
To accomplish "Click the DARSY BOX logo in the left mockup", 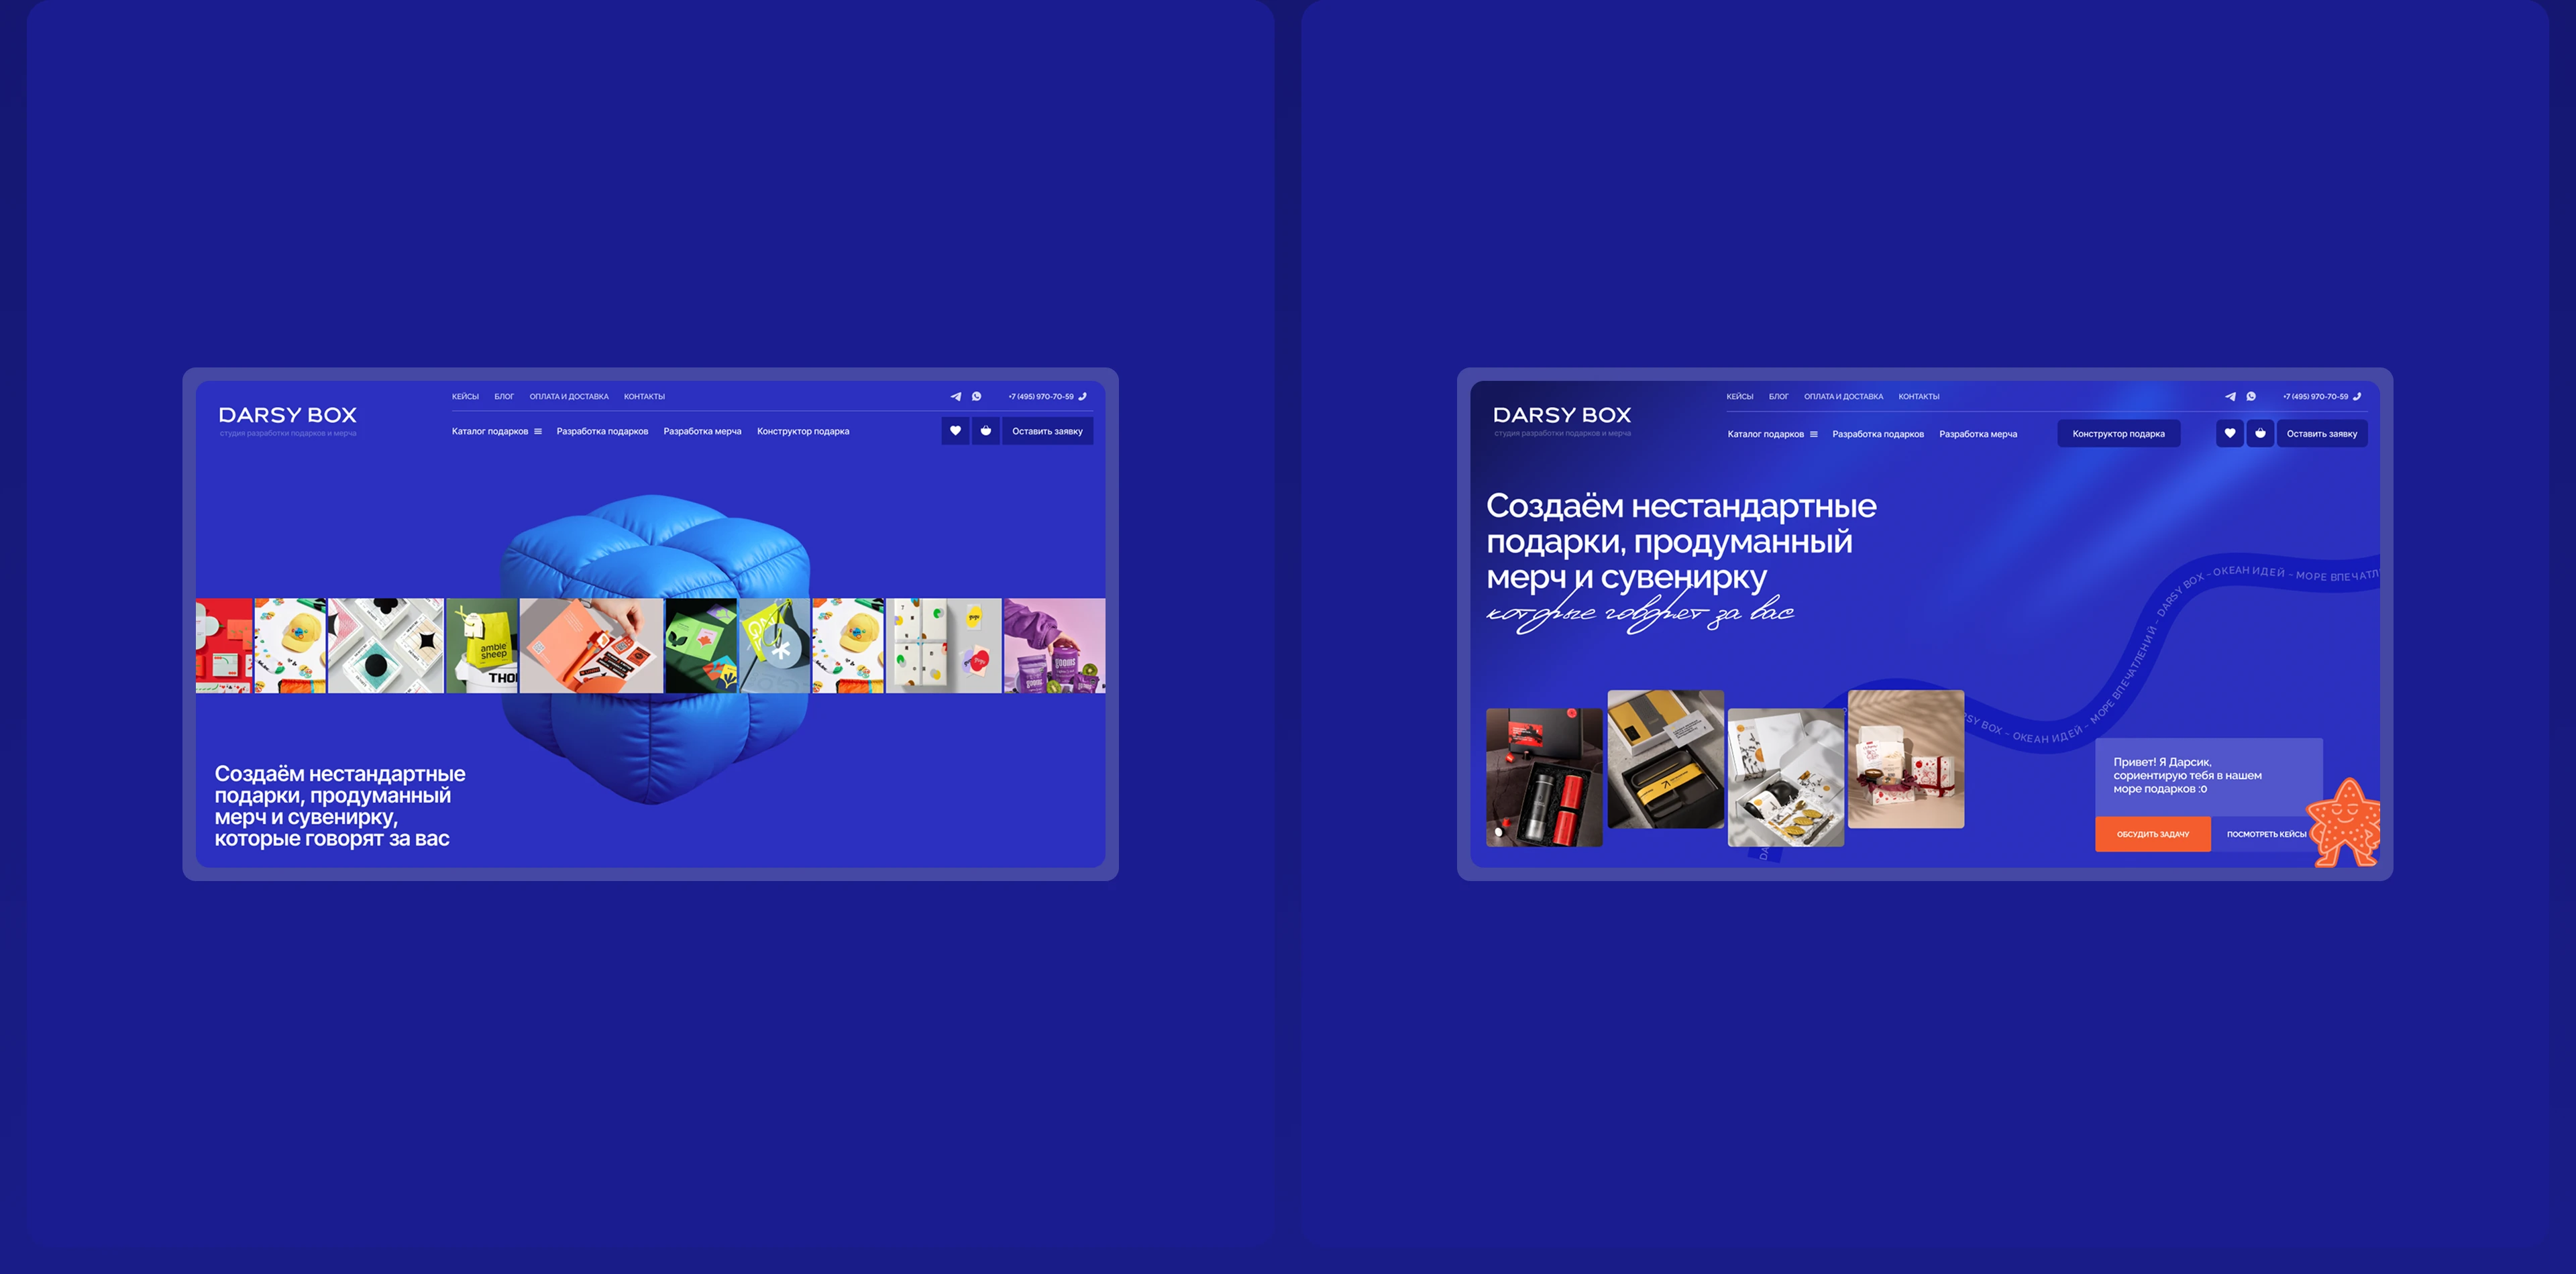I will point(287,416).
